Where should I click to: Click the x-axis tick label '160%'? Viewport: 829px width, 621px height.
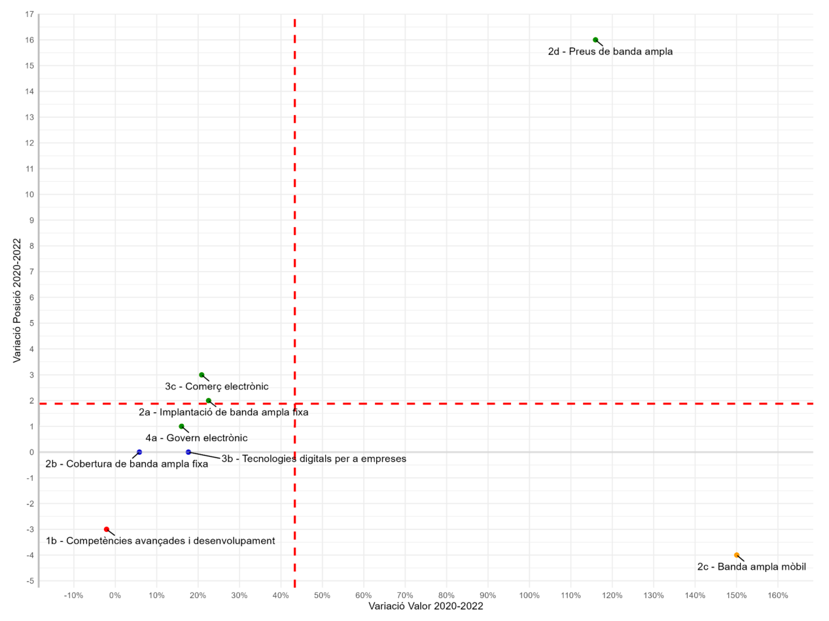pos(778,595)
